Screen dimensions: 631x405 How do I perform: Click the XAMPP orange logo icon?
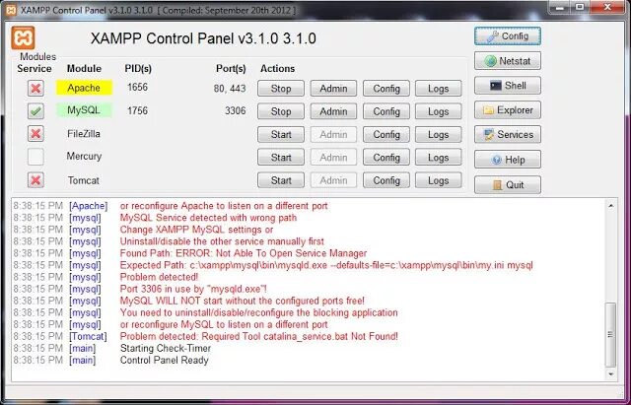[23, 37]
